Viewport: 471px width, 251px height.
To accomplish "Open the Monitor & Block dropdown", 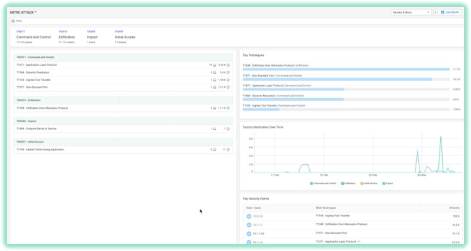I will [x=411, y=13].
